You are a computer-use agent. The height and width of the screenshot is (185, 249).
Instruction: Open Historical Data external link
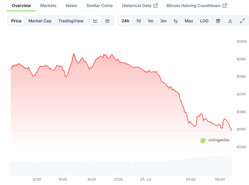pos(140,6)
